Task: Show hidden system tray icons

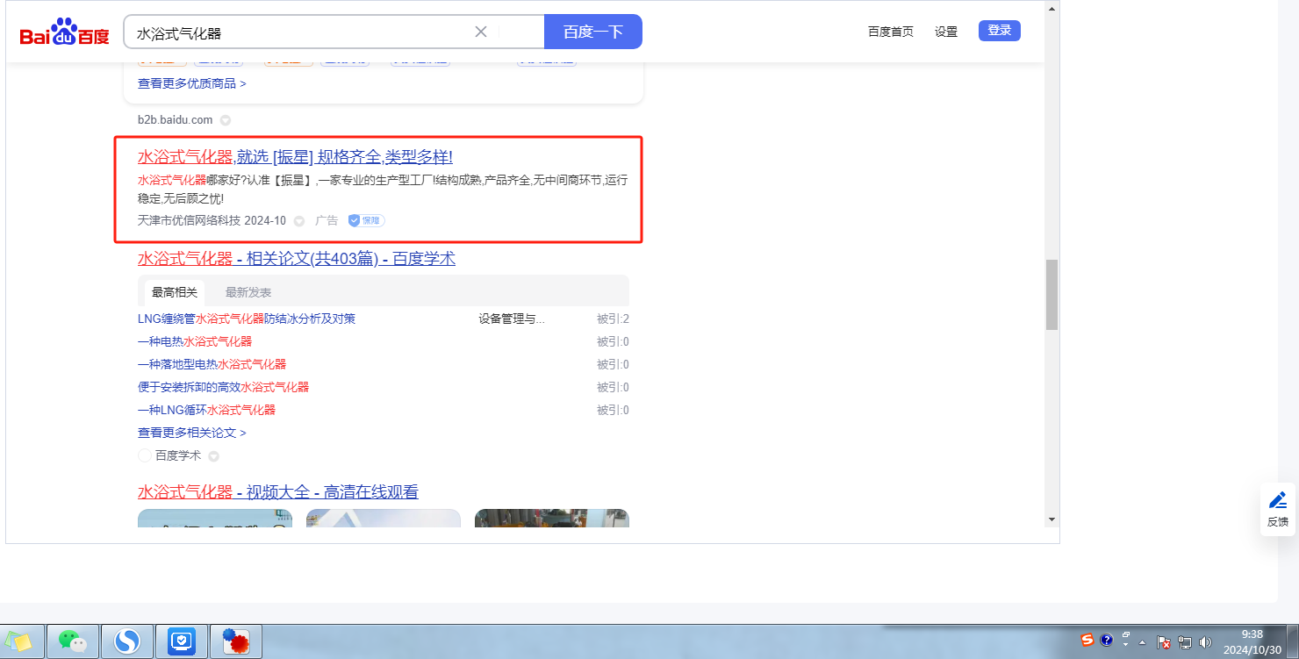Action: tap(1143, 642)
